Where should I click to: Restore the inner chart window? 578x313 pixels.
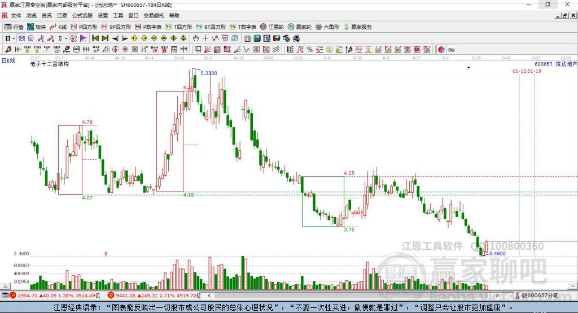565,15
